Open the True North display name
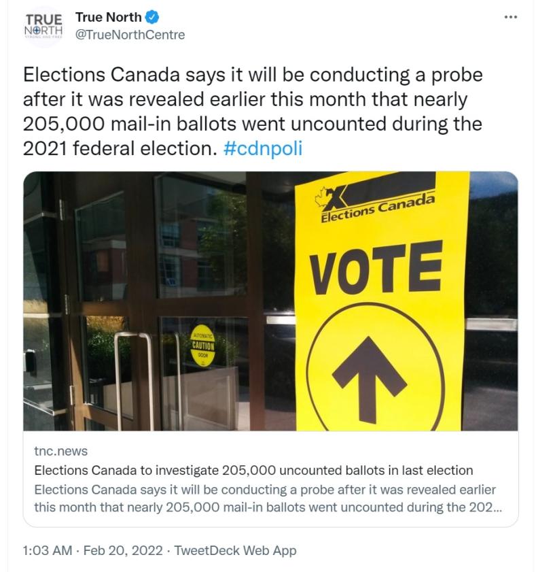This screenshot has height=572, width=536. (x=109, y=17)
